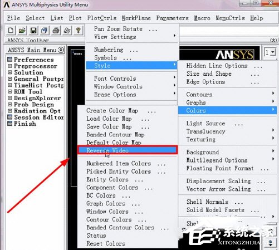Open the Background submenu
Screen dimensions: 279x250
click(x=227, y=152)
